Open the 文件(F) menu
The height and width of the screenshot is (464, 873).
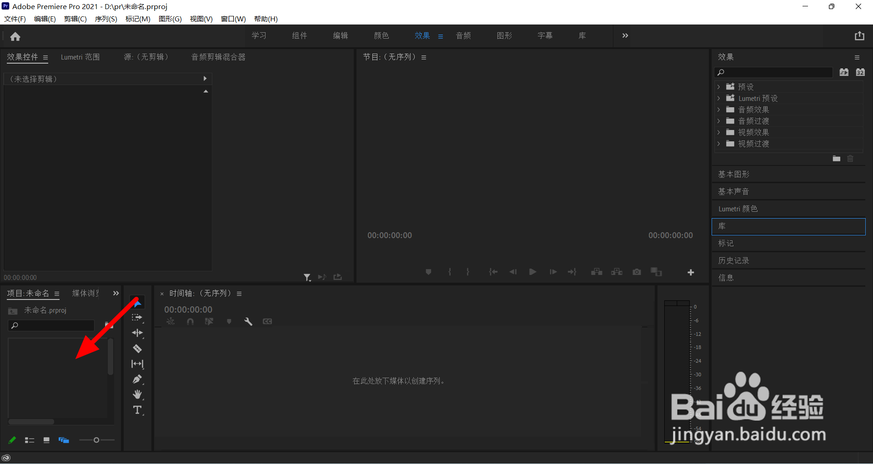click(15, 19)
